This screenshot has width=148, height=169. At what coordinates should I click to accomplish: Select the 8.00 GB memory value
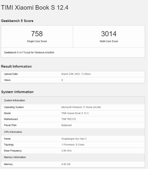[66, 164]
